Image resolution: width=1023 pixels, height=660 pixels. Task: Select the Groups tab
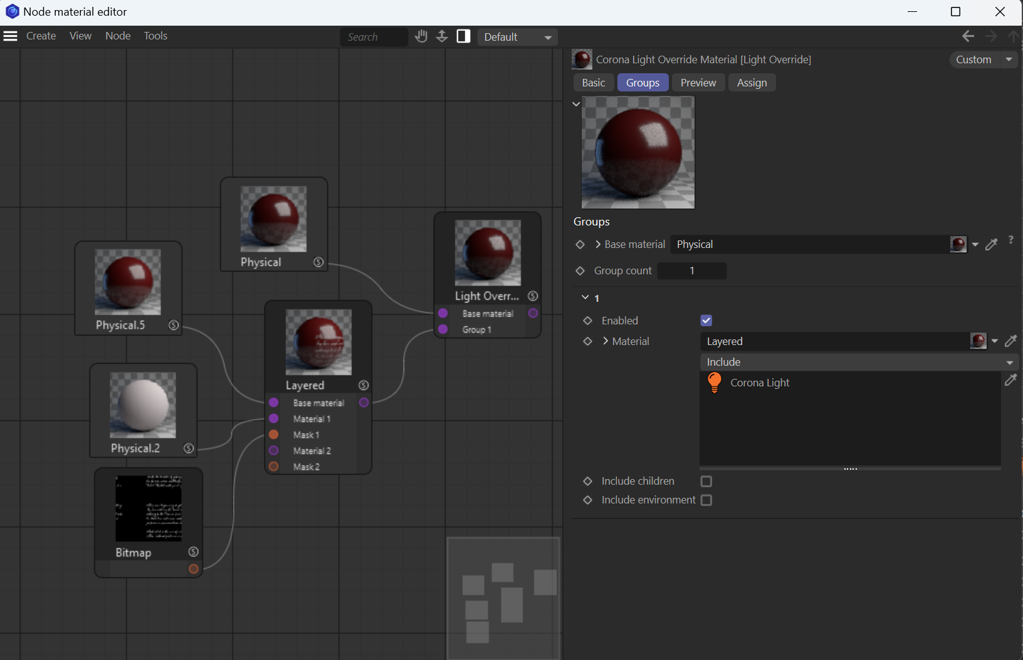pos(643,83)
